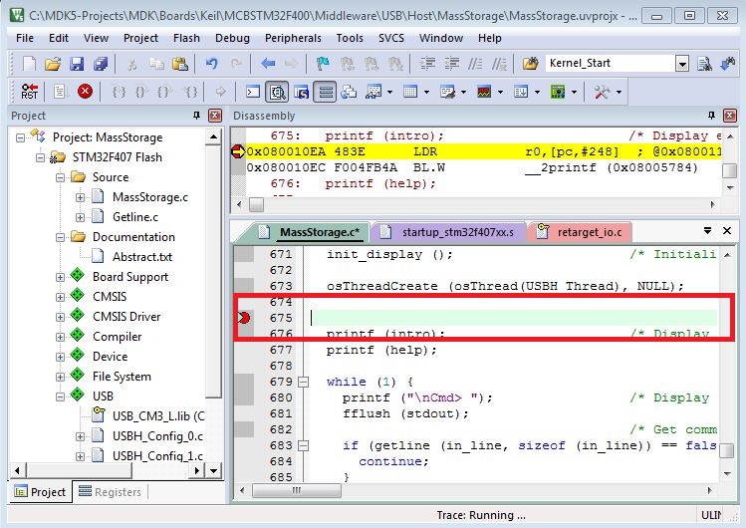The width and height of the screenshot is (746, 528).
Task: Click the bookmark flag toolbar icon
Action: click(323, 64)
